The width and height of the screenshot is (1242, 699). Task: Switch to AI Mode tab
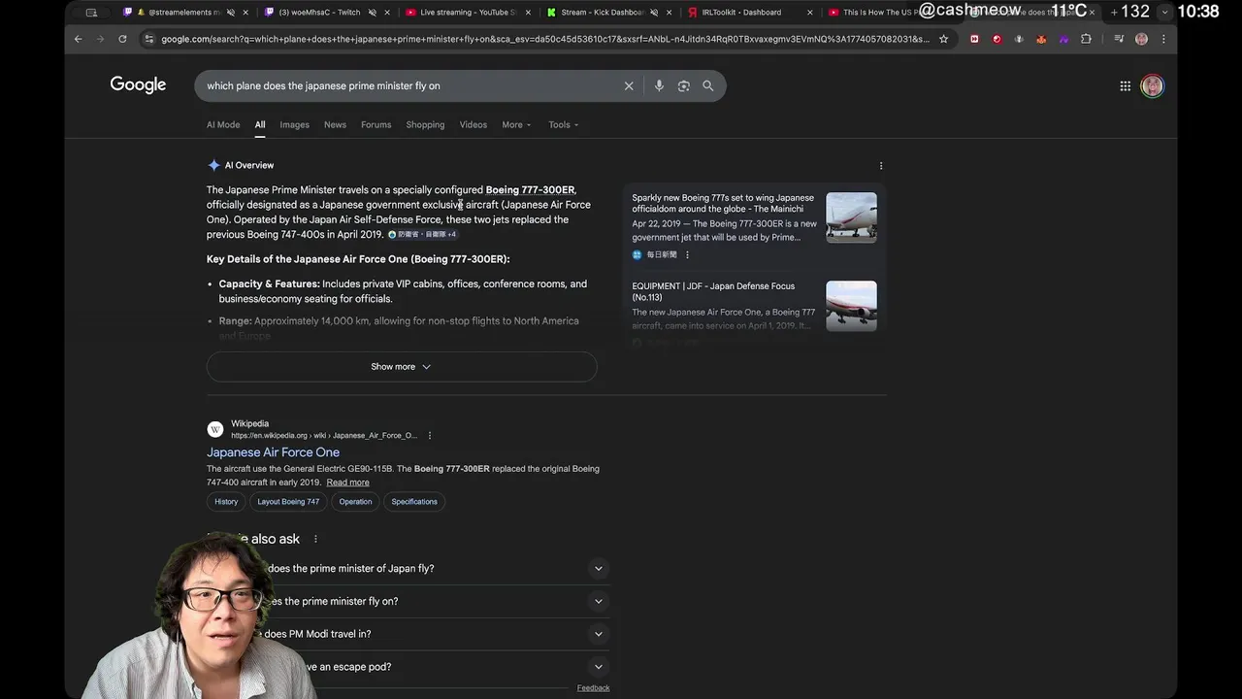tap(223, 124)
